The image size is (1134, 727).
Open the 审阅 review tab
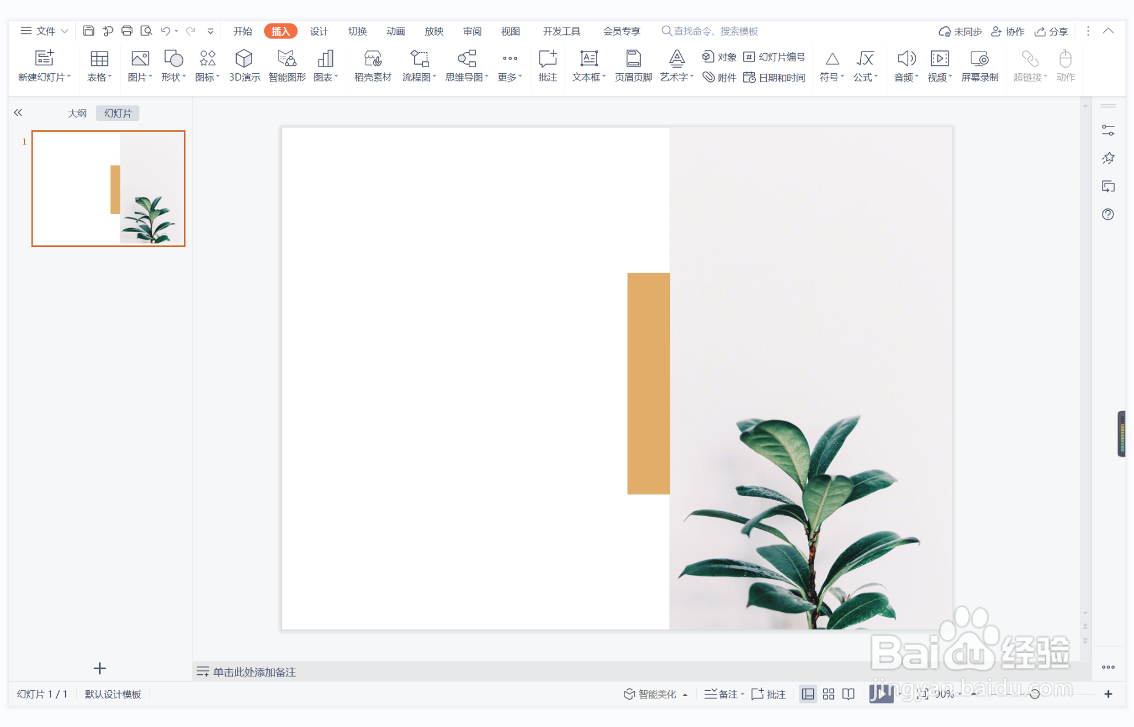pos(472,31)
